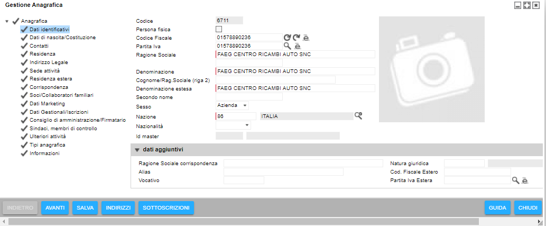
Task: Click the first refresh icon beside Codice Fiscale
Action: point(287,38)
